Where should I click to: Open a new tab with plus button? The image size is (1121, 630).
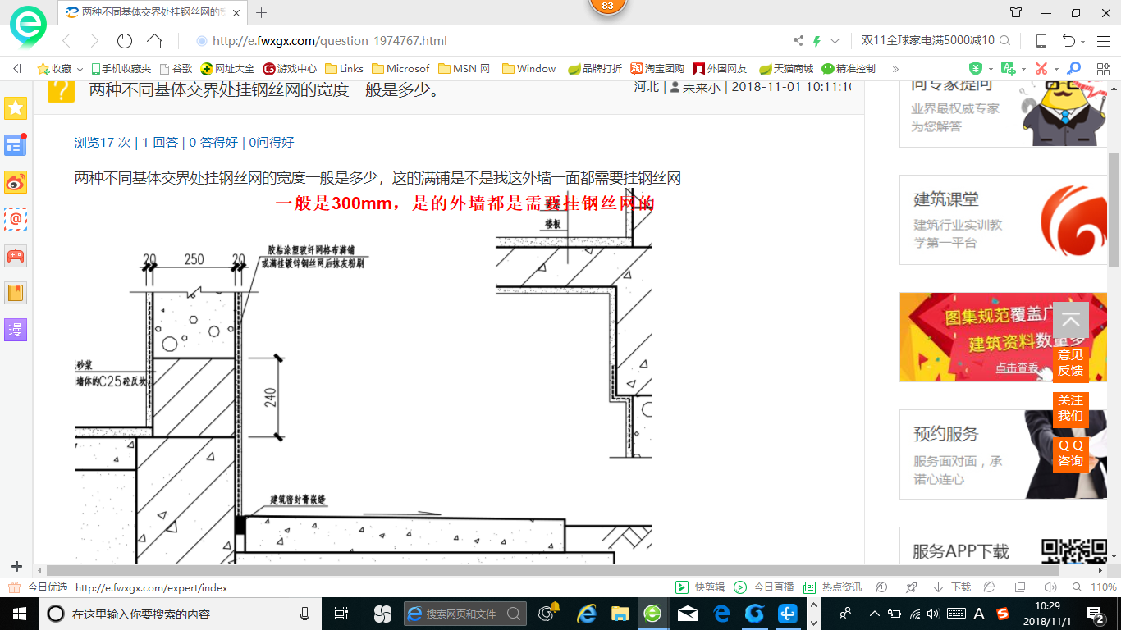click(x=262, y=12)
